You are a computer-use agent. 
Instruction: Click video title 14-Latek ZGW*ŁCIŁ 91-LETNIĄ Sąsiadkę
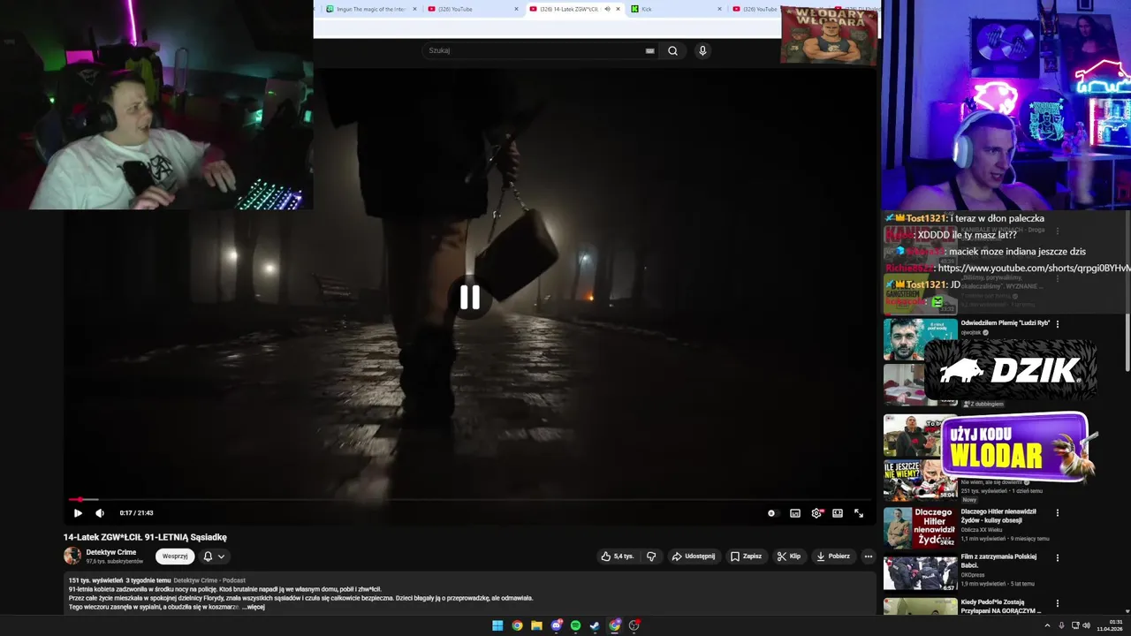145,537
